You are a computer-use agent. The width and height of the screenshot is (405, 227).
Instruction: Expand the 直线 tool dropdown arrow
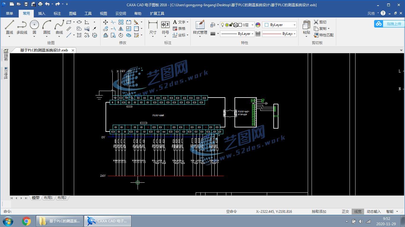(9, 37)
